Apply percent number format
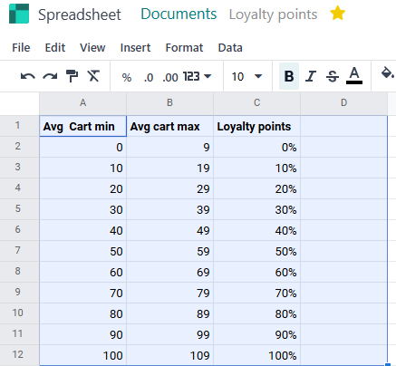The image size is (396, 366). click(127, 77)
